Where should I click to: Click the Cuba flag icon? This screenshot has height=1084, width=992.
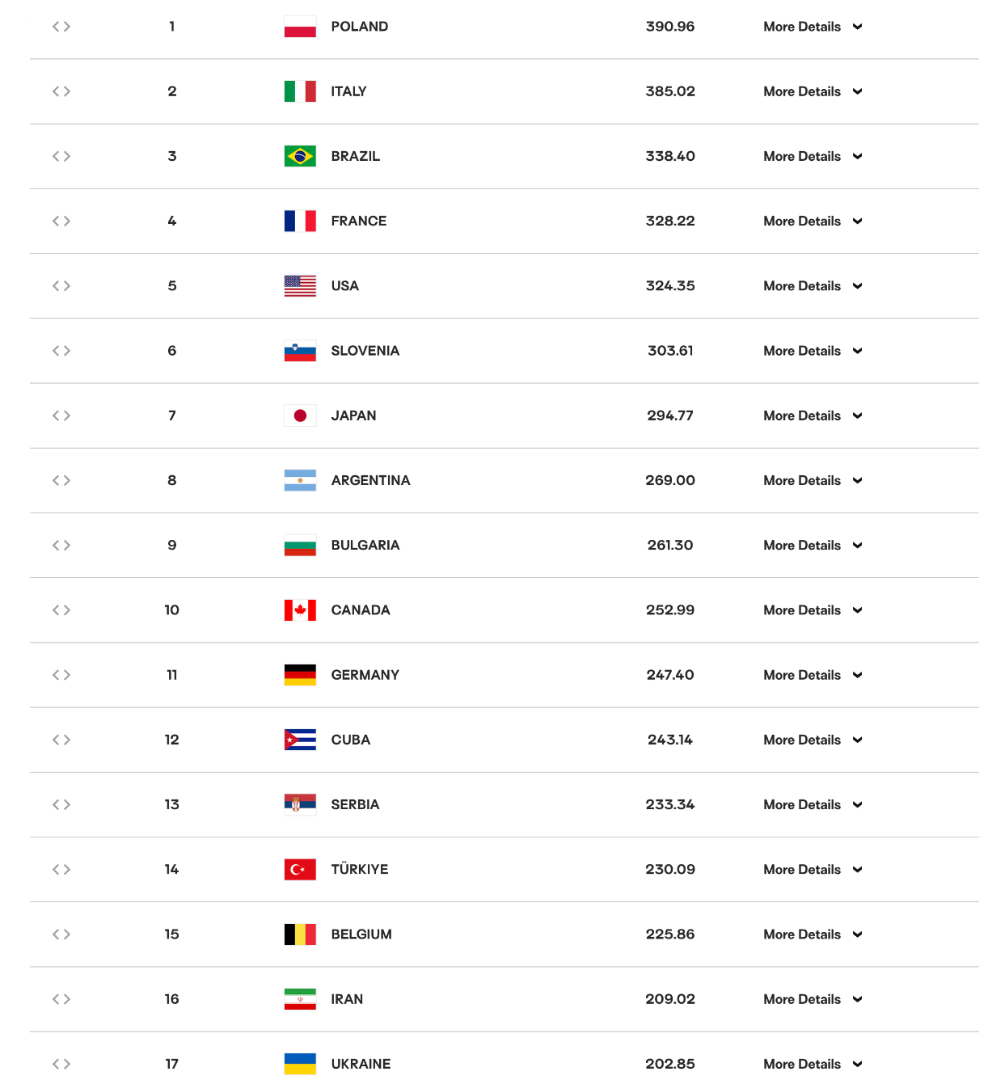click(x=300, y=740)
